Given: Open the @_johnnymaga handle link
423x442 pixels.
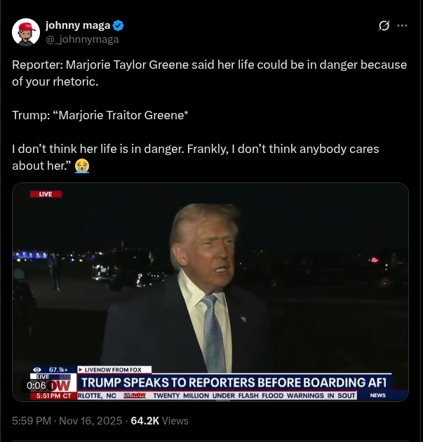Looking at the screenshot, I should click(x=82, y=39).
